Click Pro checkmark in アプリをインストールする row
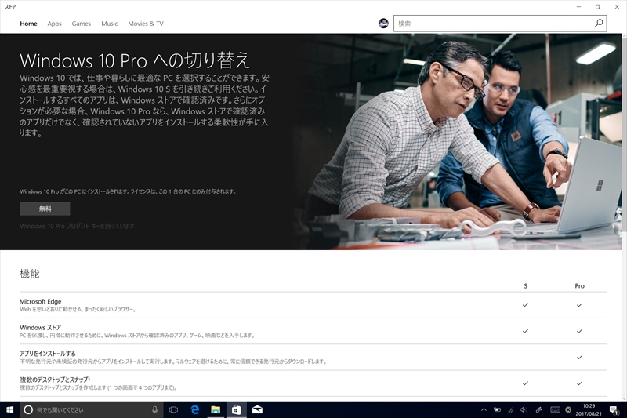The width and height of the screenshot is (627, 418). point(579,357)
